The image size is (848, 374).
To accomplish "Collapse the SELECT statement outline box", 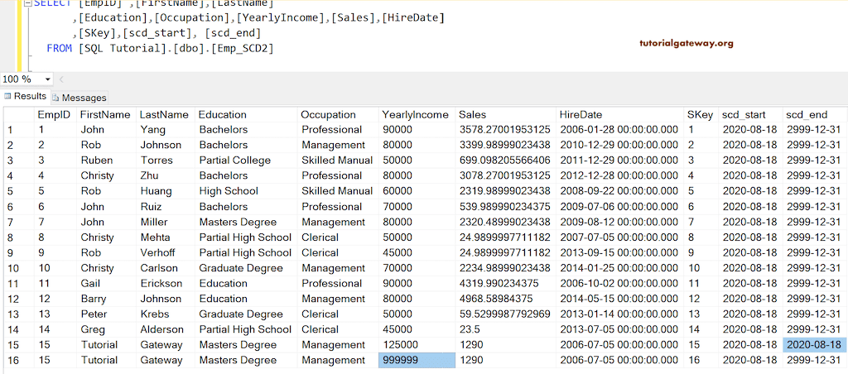I will [x=27, y=2].
